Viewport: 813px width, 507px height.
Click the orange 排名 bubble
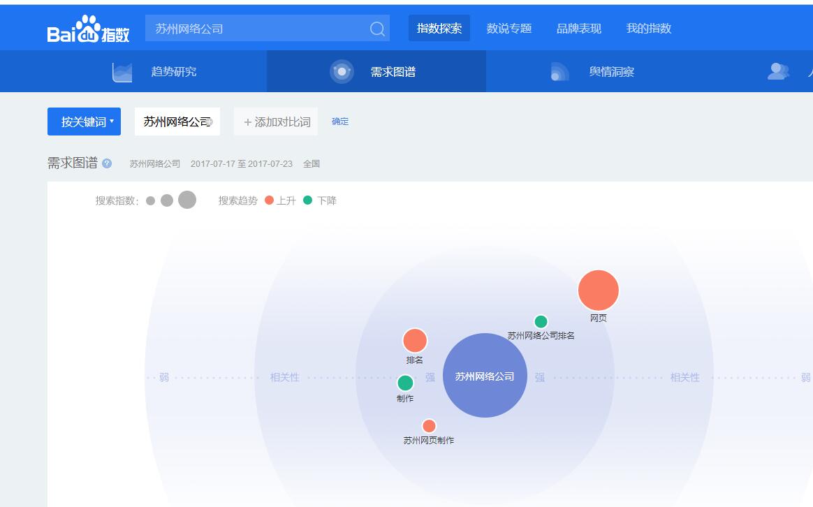pyautogui.click(x=415, y=341)
